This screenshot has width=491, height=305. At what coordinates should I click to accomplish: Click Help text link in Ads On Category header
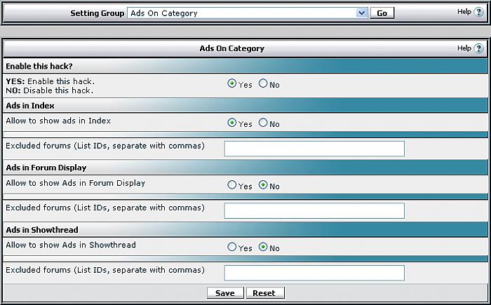[464, 48]
